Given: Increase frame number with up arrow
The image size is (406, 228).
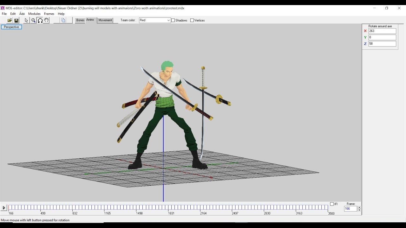Looking at the screenshot, I should tap(359, 208).
